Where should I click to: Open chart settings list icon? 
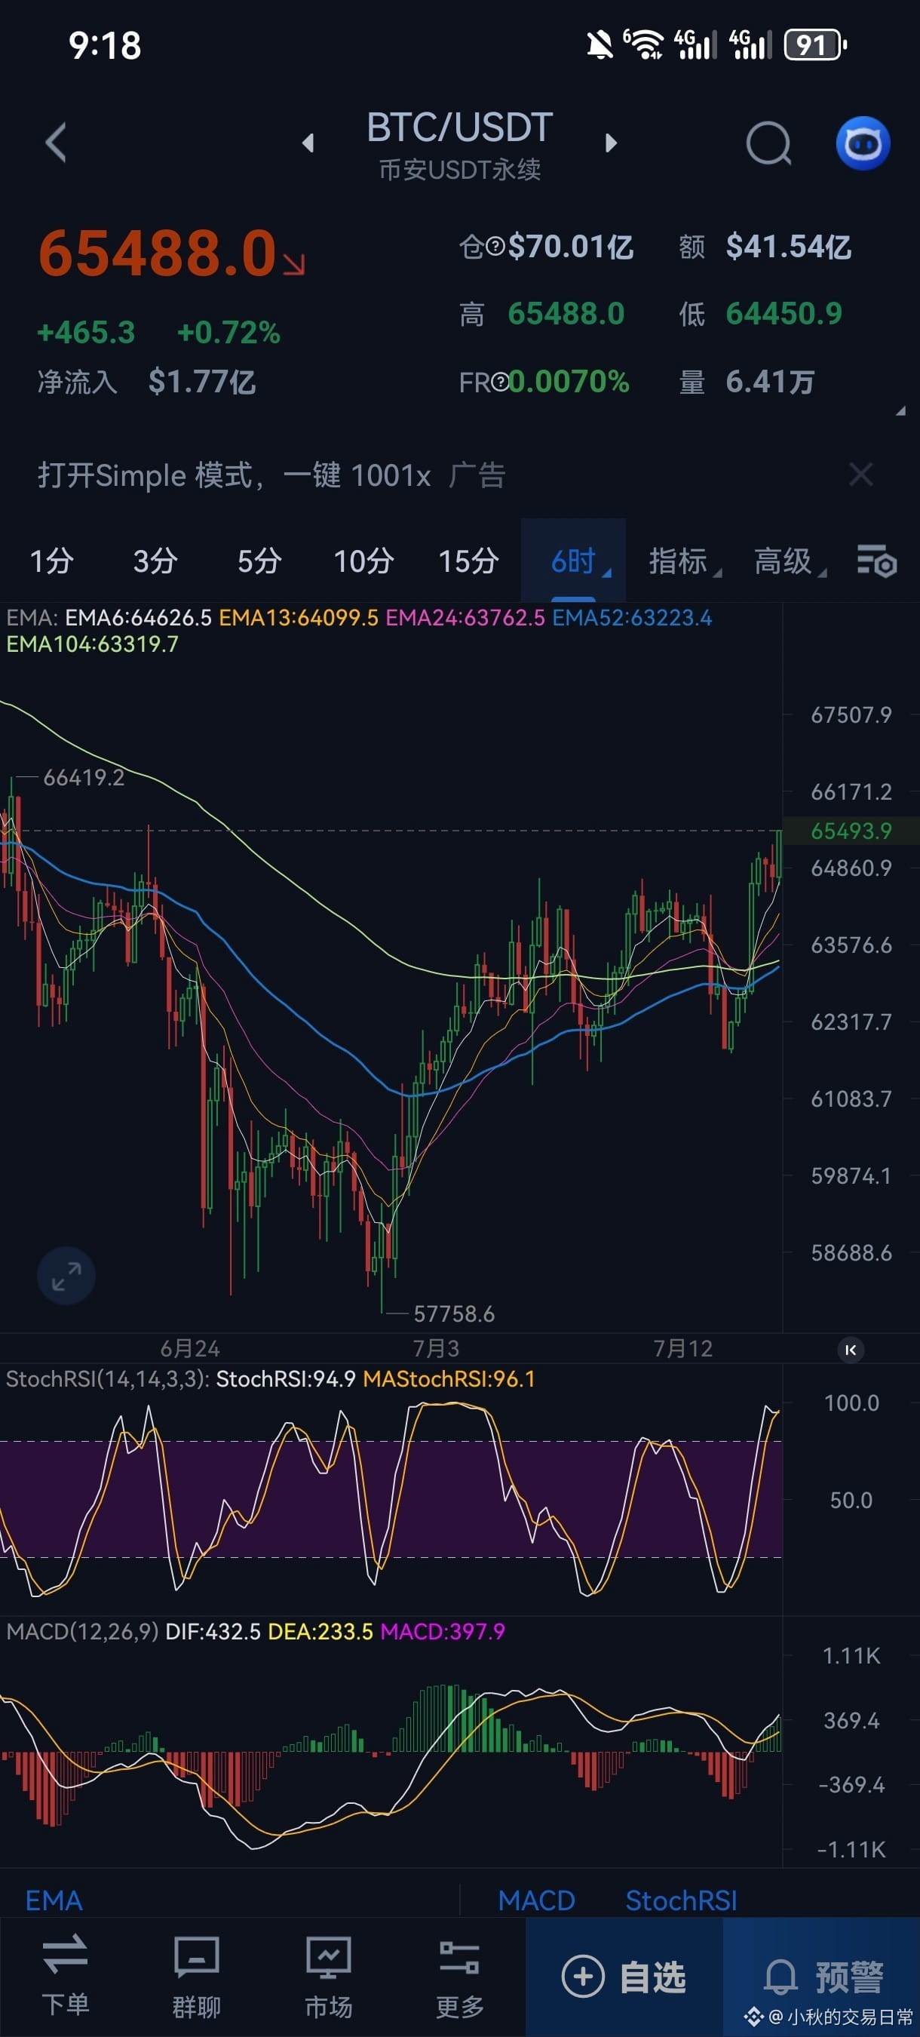pos(876,561)
